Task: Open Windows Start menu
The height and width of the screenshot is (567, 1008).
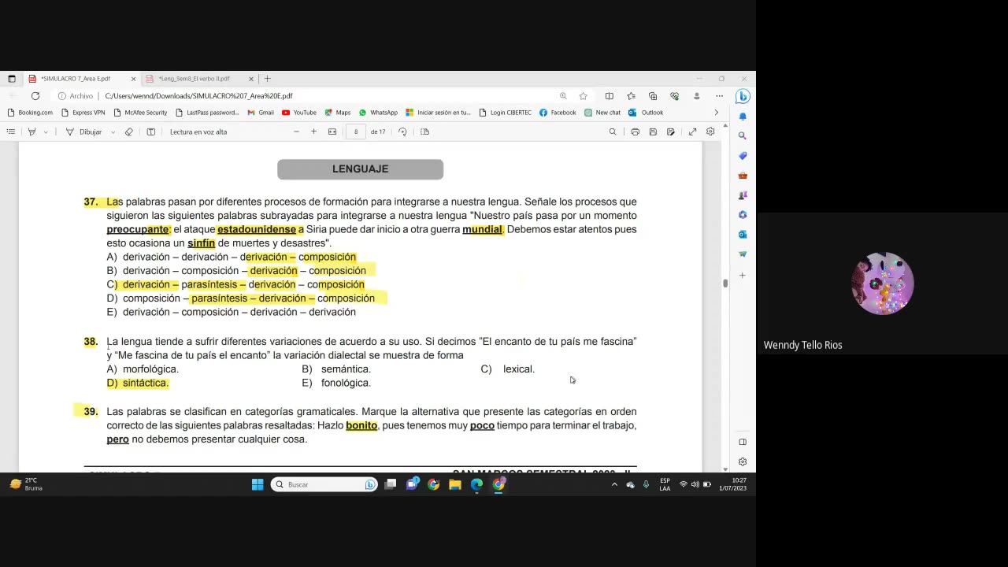Action: 258,484
